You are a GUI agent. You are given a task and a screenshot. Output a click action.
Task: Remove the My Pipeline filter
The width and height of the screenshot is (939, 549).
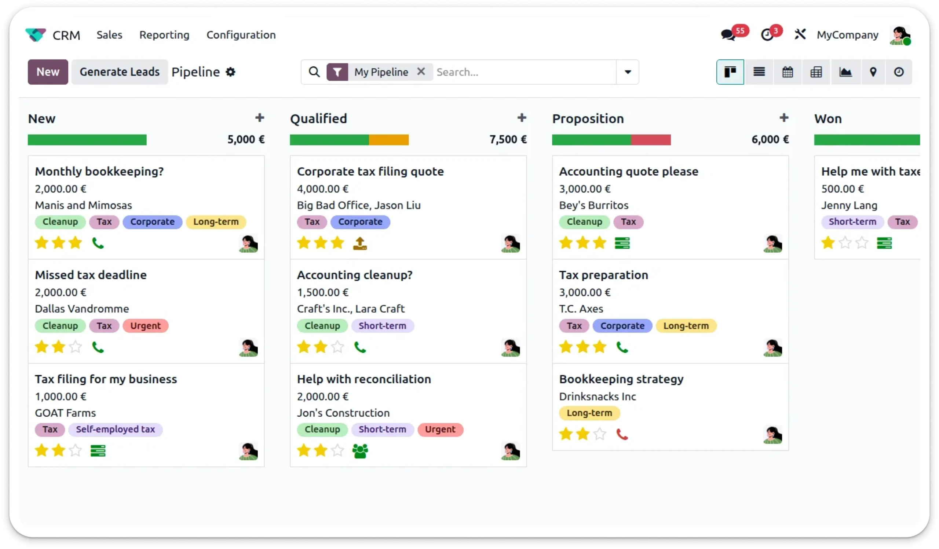(421, 71)
